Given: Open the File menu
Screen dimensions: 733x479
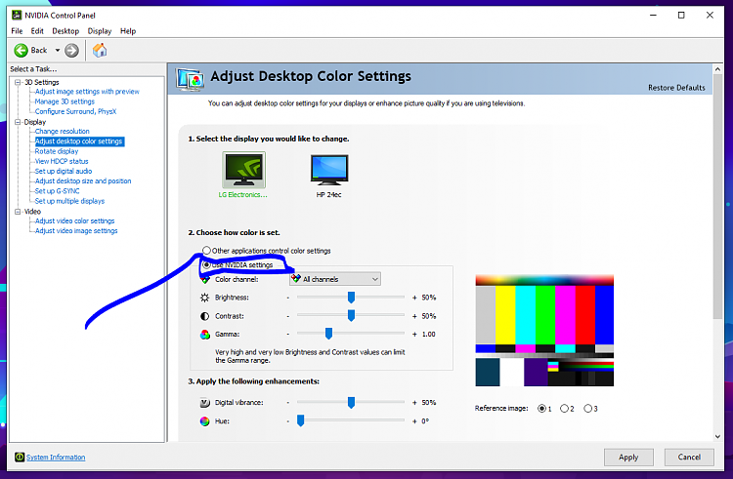Looking at the screenshot, I should (x=17, y=31).
